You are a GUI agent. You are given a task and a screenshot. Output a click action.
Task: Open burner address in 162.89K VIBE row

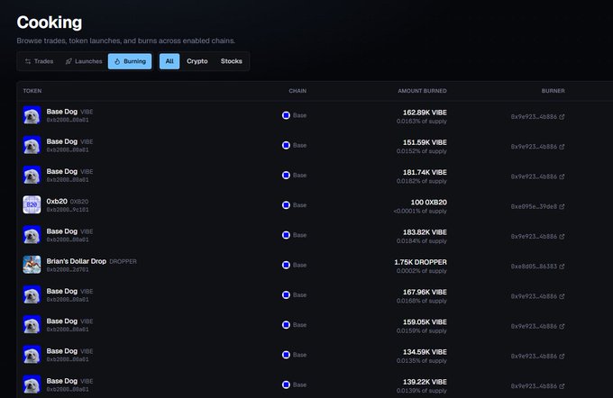click(x=534, y=117)
